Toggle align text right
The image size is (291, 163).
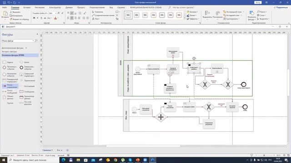pyautogui.click(x=75, y=18)
